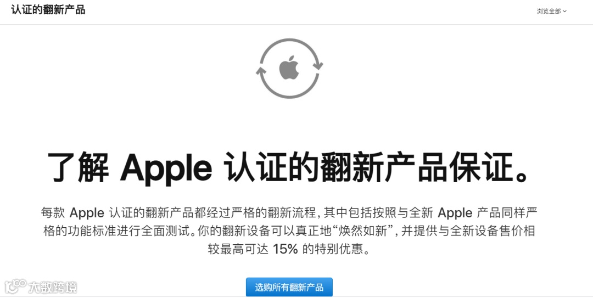
Task: Click the 特别优惠 text in the last line
Action: pos(339,249)
